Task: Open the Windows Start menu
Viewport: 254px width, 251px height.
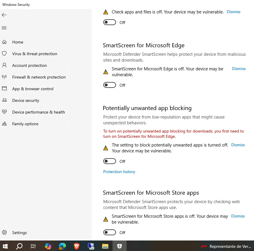Action: (x=5, y=246)
